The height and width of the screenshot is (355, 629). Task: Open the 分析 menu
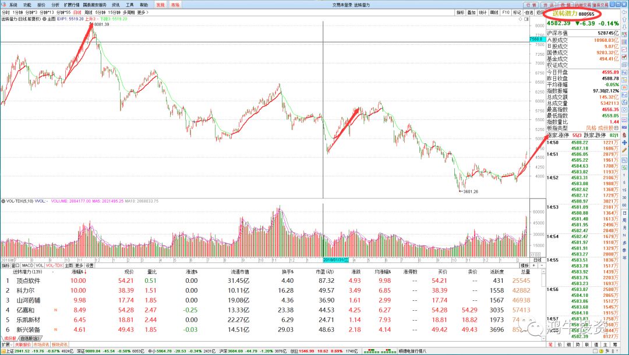[55, 4]
